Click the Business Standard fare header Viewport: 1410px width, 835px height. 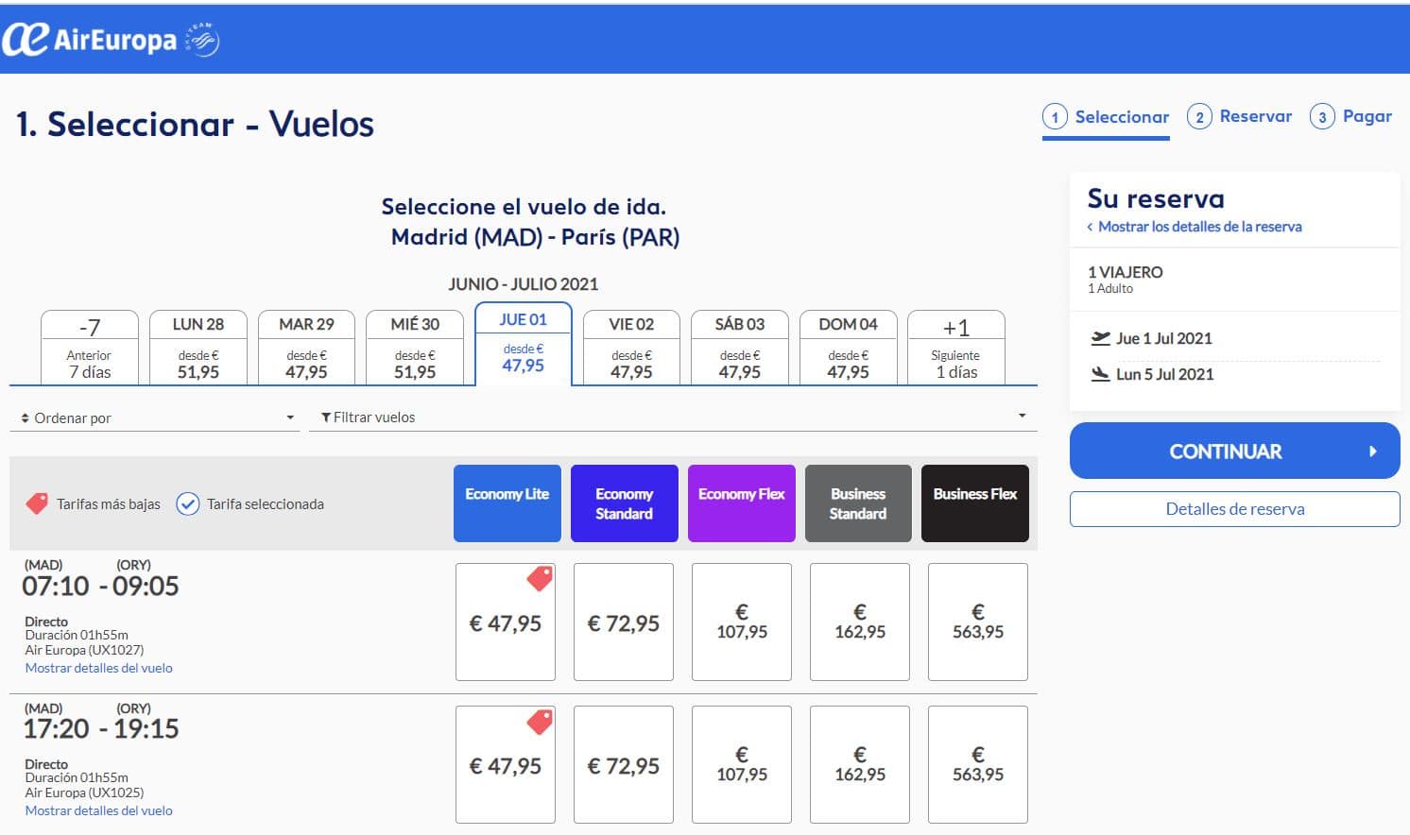(858, 503)
